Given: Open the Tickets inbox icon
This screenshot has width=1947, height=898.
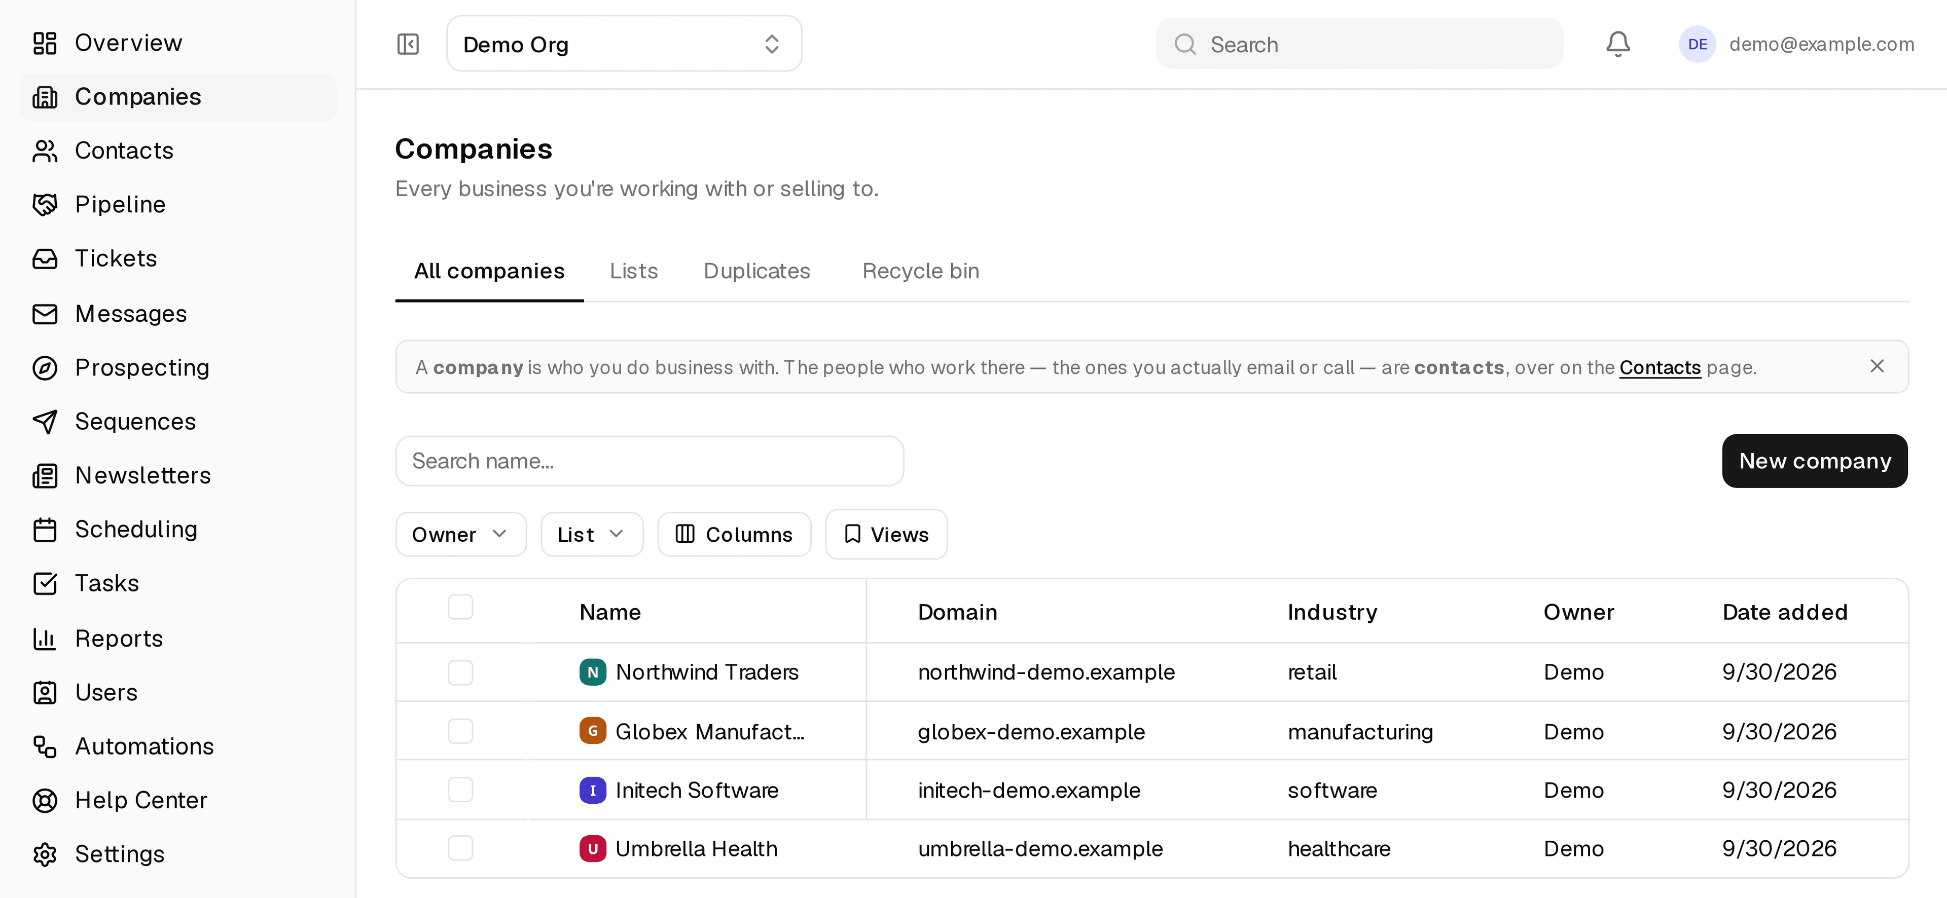Looking at the screenshot, I should pos(45,258).
